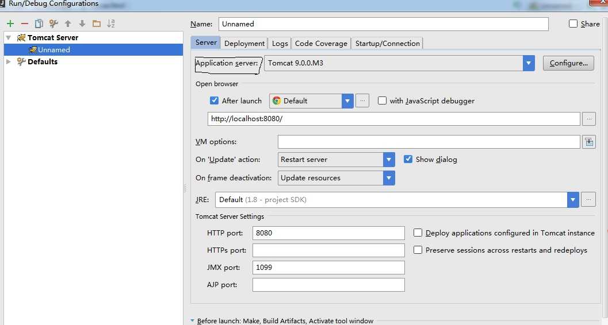Collapse the Tomcat Server tree node
Image resolution: width=608 pixels, height=325 pixels.
[8, 37]
